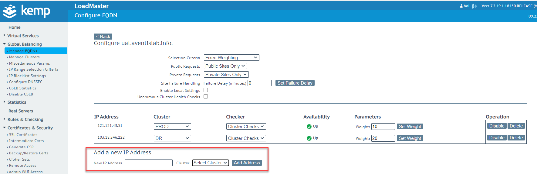The width and height of the screenshot is (537, 174).
Task: Open IP Range Selection Criteria
Action: 33,69
